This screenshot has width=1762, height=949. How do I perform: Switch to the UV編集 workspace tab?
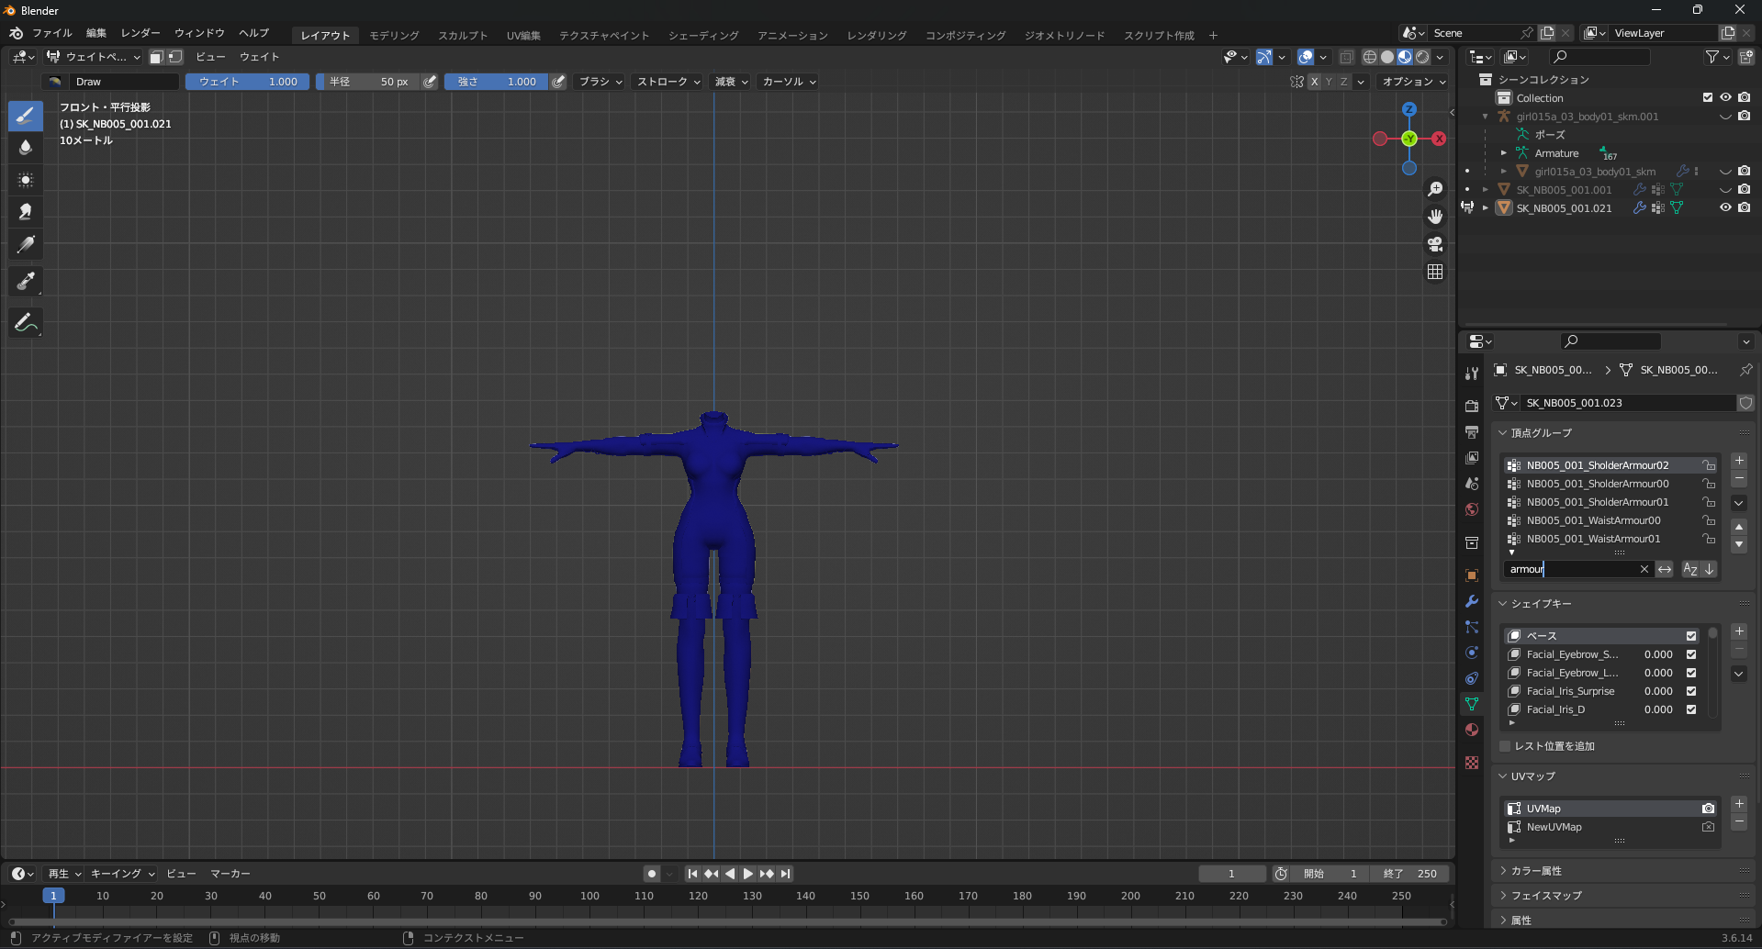(523, 36)
